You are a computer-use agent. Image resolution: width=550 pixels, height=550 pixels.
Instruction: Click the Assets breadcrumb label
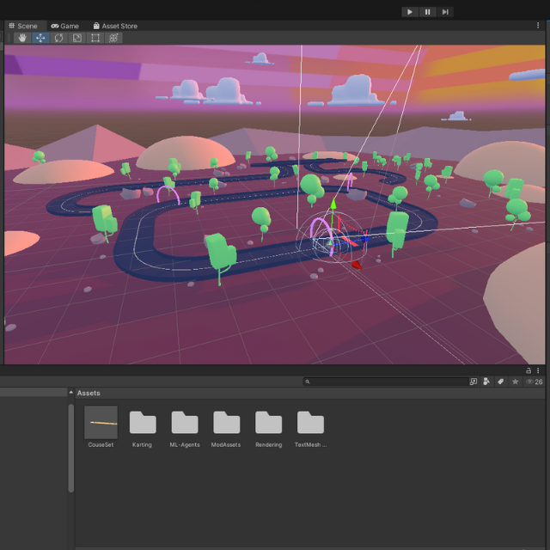point(89,394)
